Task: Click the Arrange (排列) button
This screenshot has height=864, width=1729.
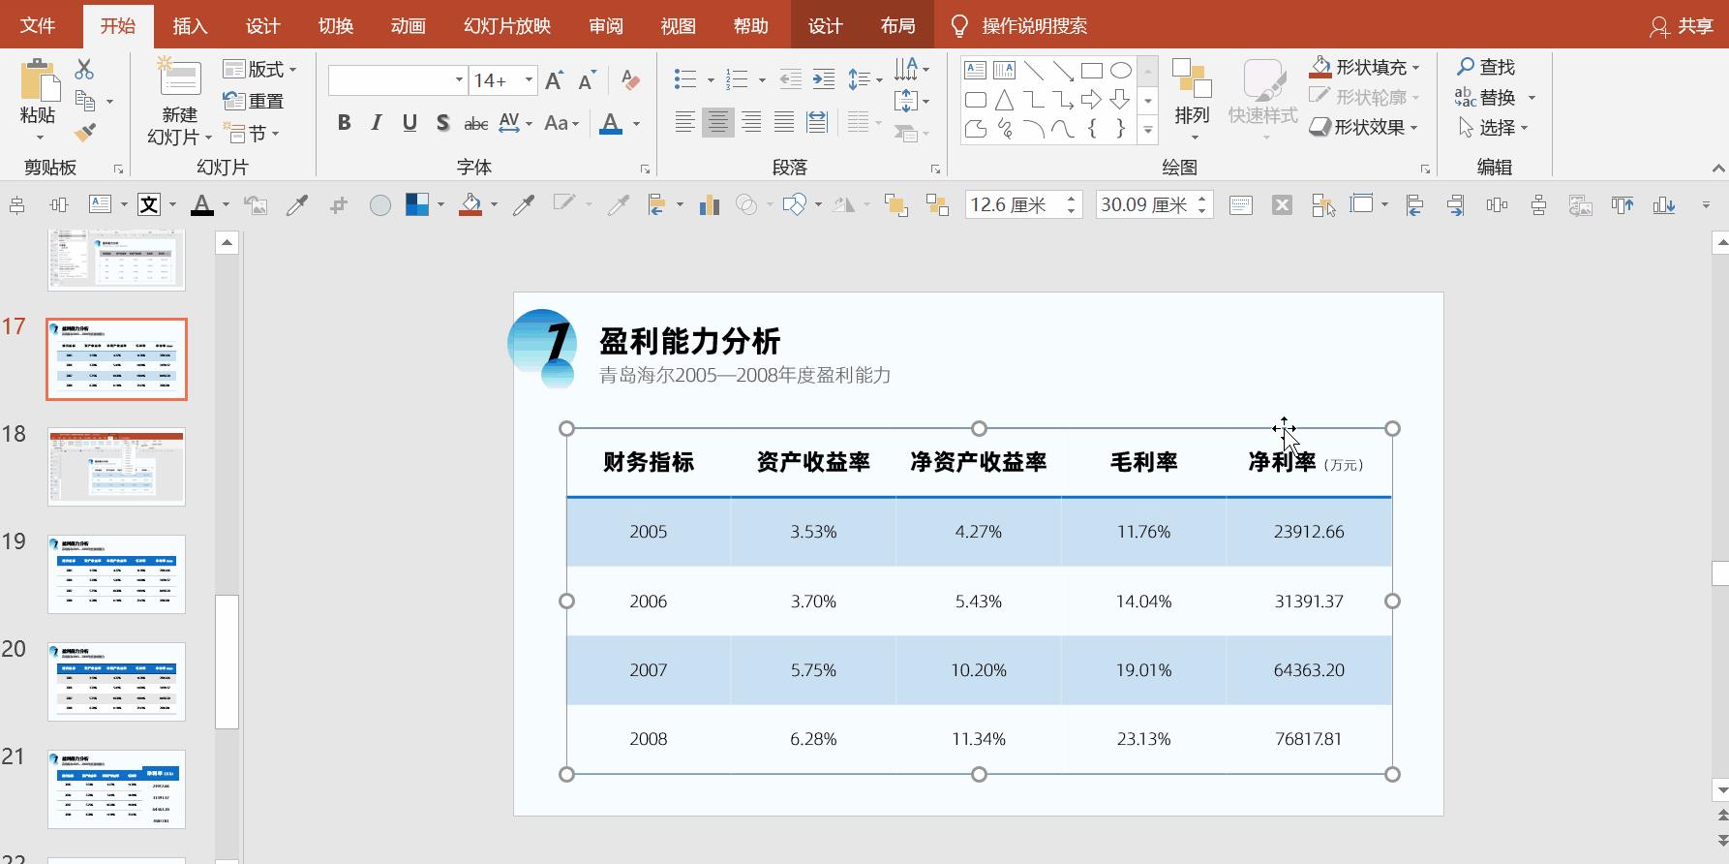Action: coord(1192,97)
